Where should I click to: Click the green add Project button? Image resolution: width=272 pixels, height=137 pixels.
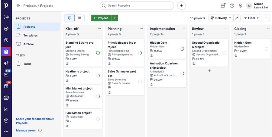tap(101, 18)
